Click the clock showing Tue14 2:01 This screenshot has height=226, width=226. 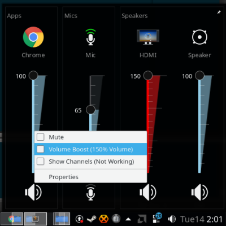pos(202,219)
